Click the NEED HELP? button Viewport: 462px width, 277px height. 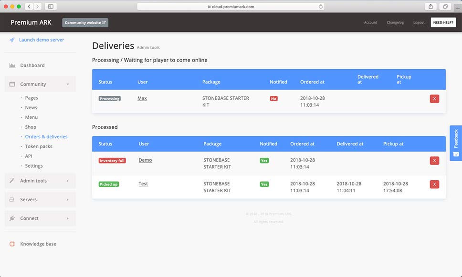(443, 22)
